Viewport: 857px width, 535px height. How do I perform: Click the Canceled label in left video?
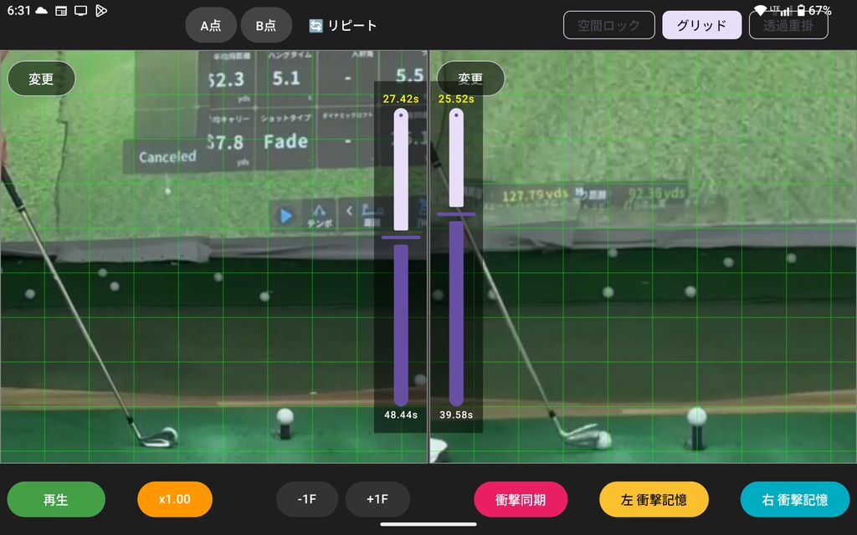[x=167, y=157]
